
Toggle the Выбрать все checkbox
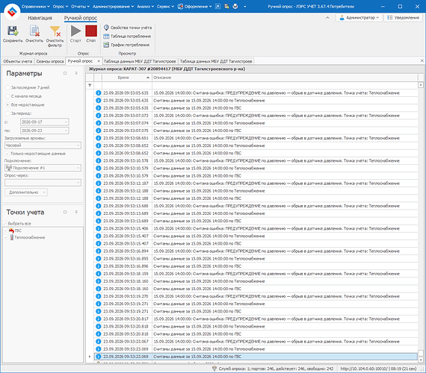pos(5,224)
